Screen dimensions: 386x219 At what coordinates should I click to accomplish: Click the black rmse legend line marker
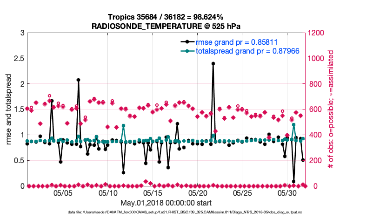click(187, 41)
